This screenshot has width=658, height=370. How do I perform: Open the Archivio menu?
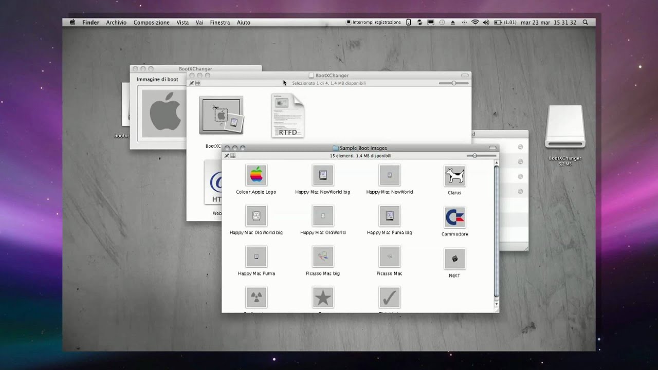(116, 23)
